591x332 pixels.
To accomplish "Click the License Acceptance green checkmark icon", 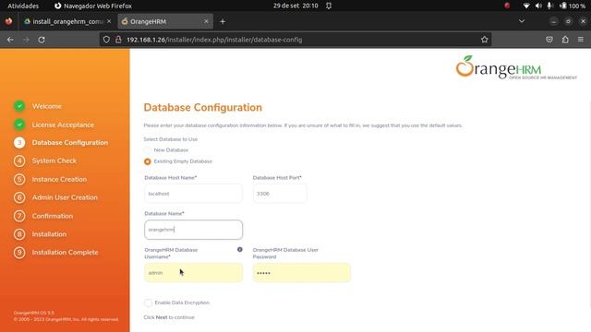I will coord(19,125).
